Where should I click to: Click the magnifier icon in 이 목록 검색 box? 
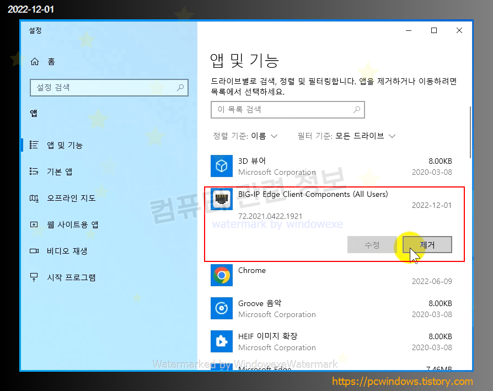[357, 110]
